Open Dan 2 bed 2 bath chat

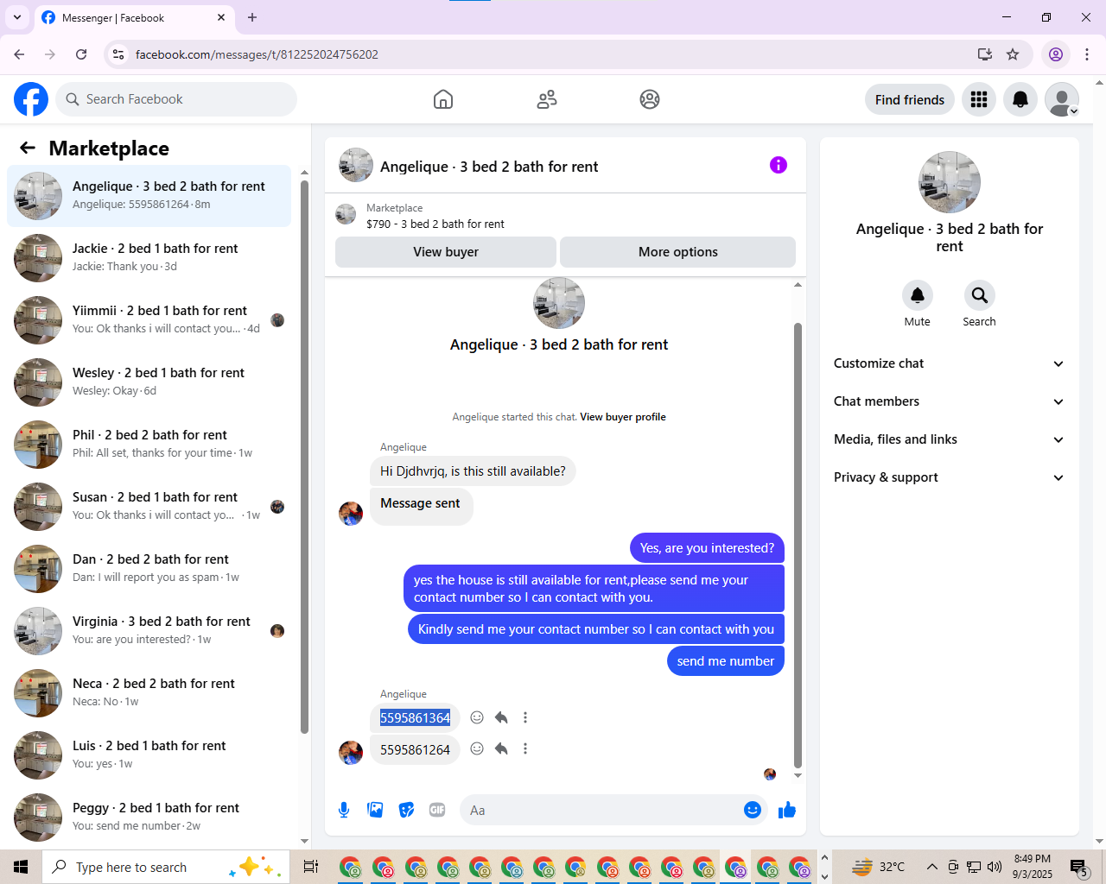[149, 569]
